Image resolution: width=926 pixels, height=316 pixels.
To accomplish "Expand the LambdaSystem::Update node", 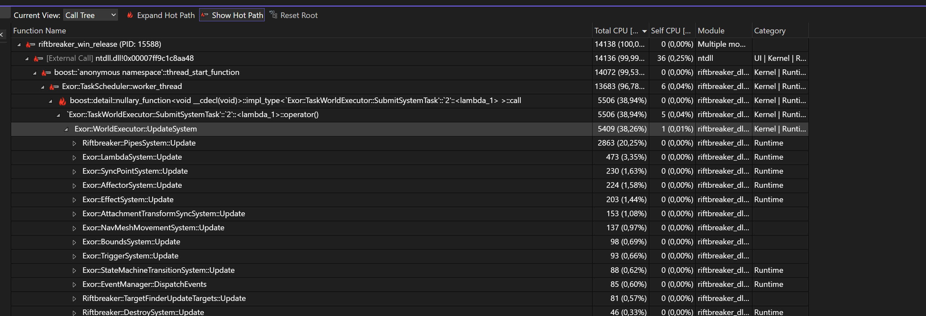I will pos(74,157).
